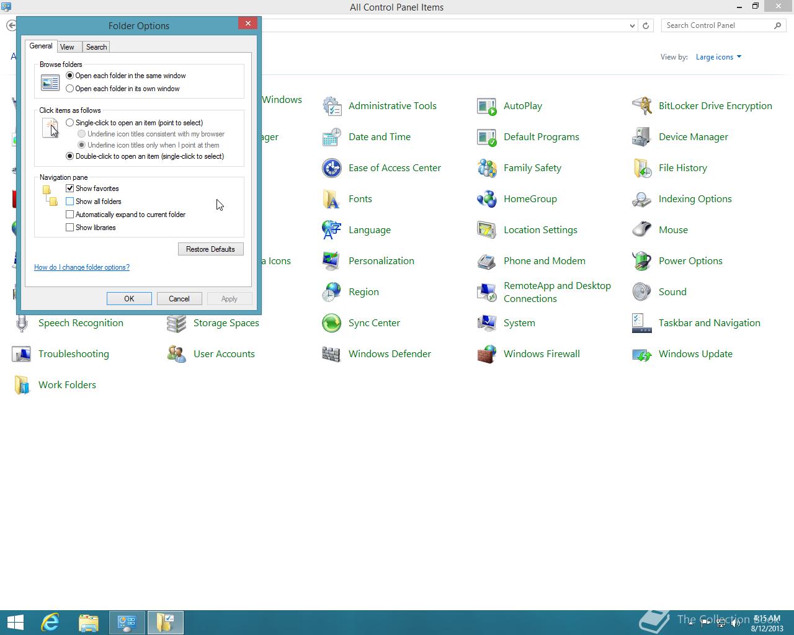
Task: Open the File History icon
Action: (642, 168)
